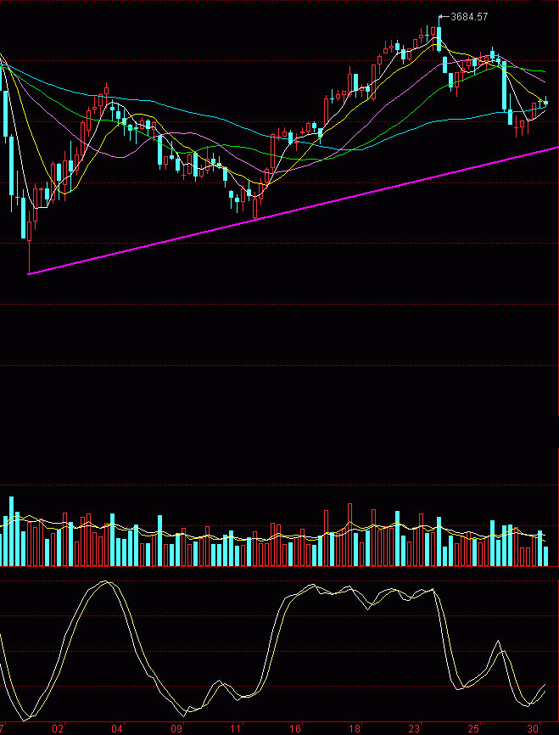Select the long-wick candlestick where the trendline starts
This screenshot has width=559, height=735.
[x=29, y=244]
